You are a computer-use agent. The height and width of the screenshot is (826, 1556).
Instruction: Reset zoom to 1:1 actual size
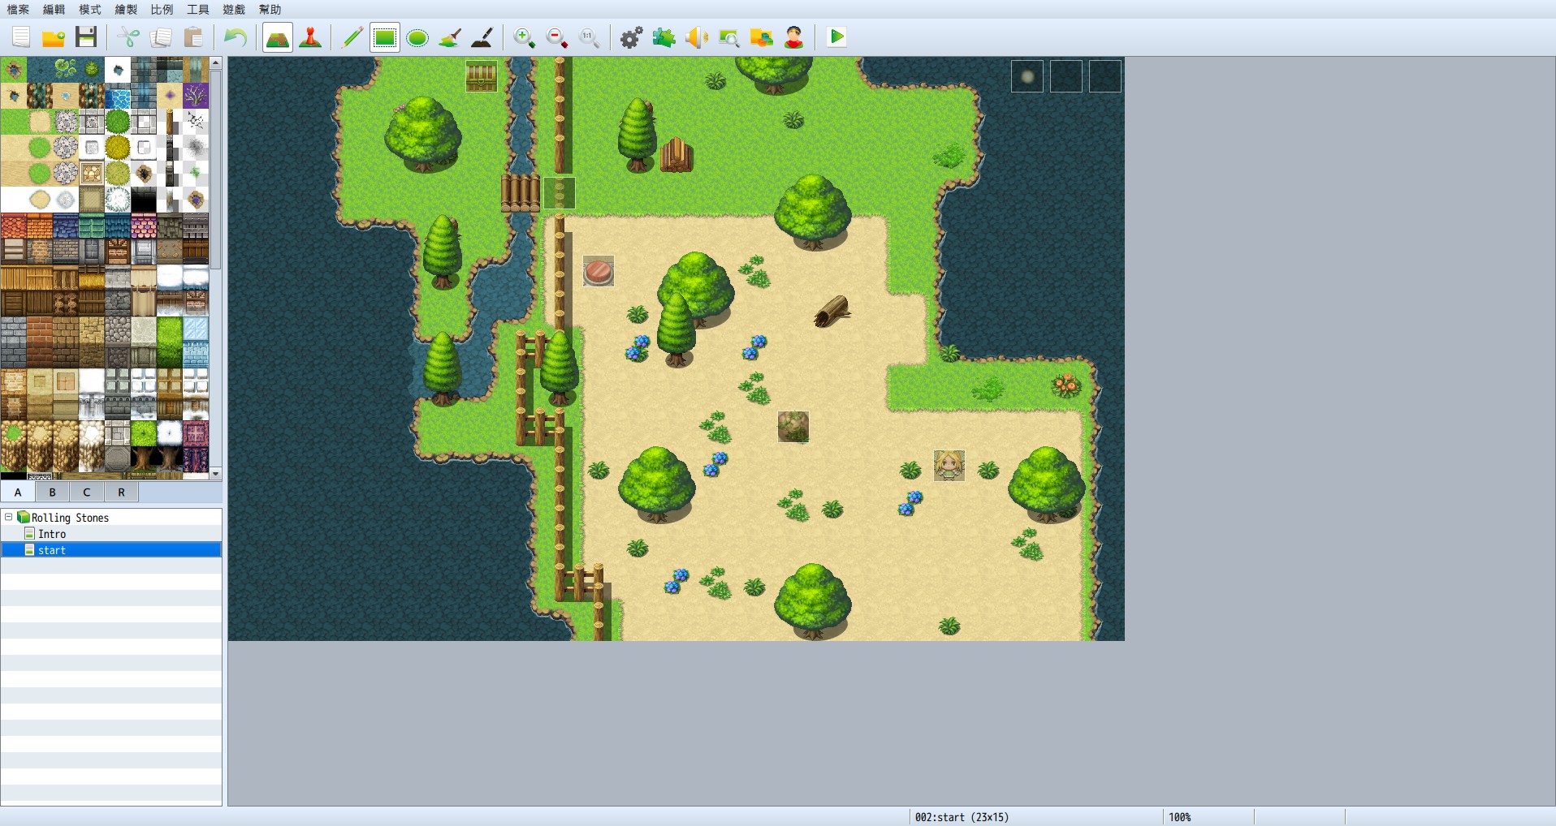pos(589,37)
